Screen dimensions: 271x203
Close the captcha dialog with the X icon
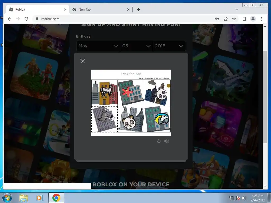[x=83, y=61]
